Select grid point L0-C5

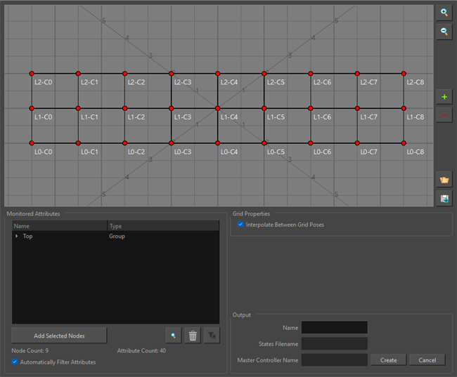264,143
